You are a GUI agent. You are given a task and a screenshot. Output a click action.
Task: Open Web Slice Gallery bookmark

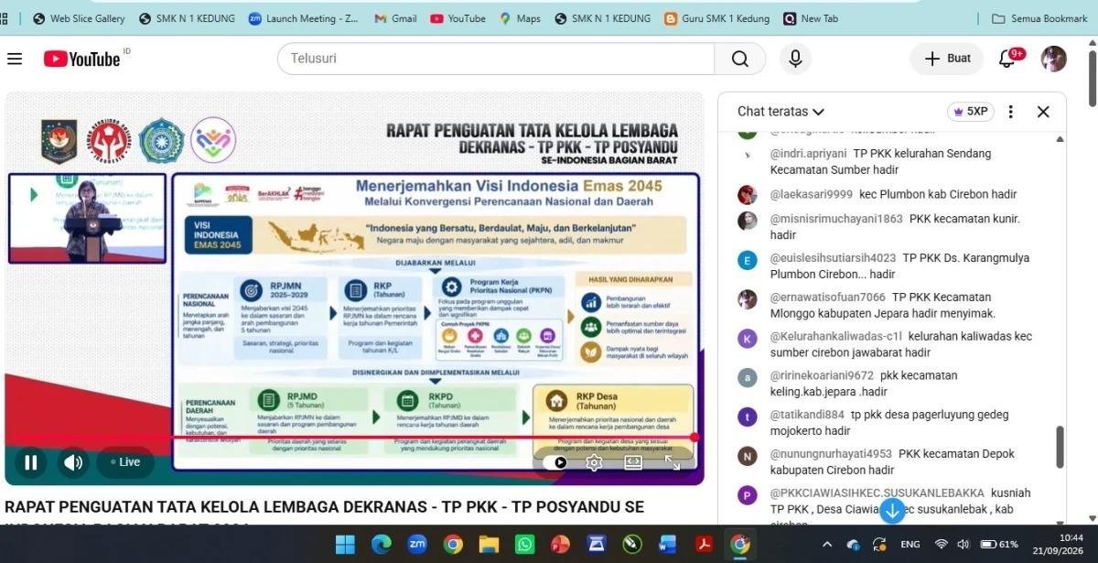point(79,18)
